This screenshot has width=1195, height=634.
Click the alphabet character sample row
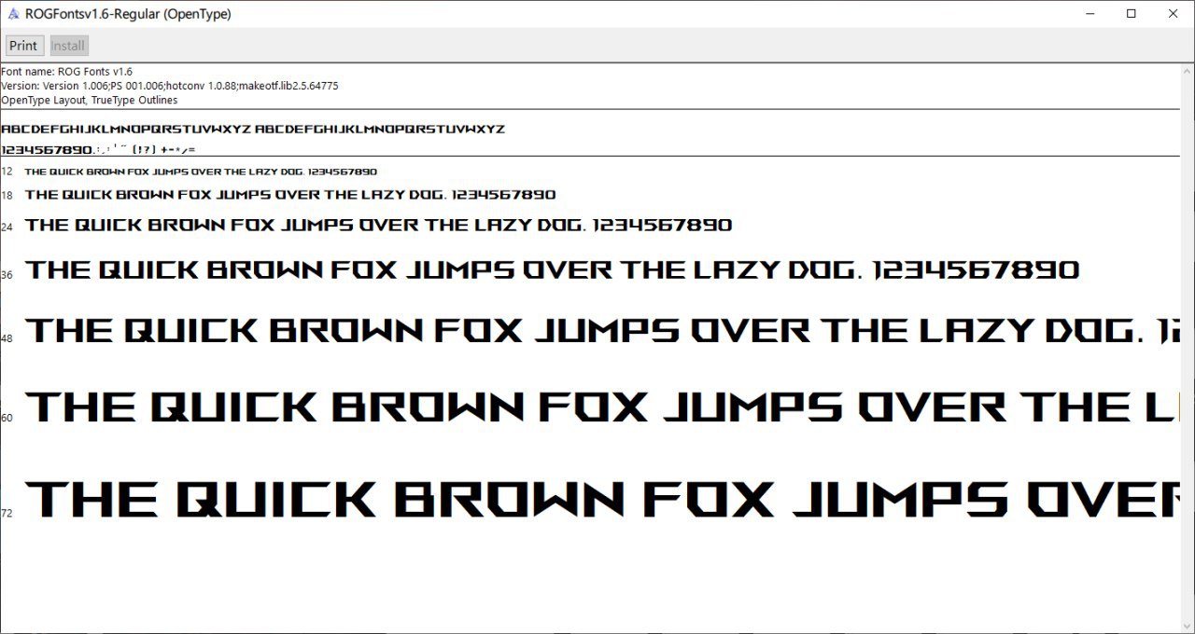click(253, 130)
